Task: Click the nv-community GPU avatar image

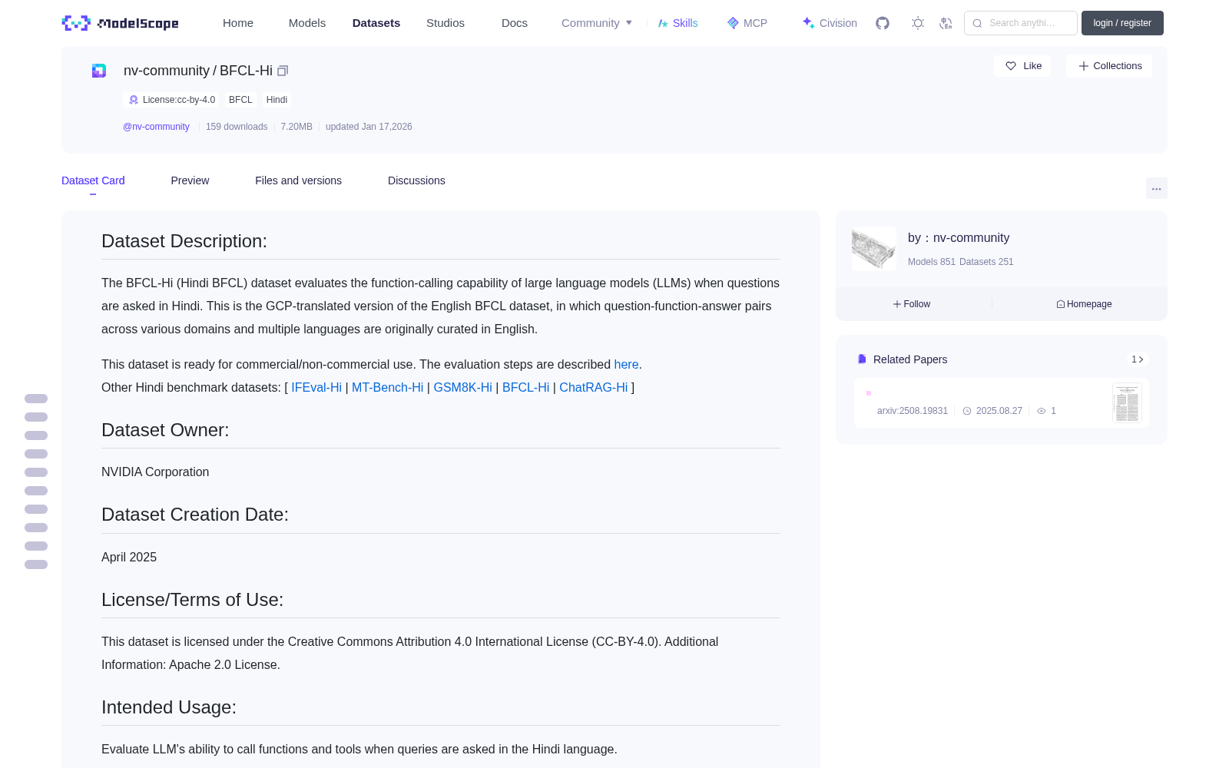Action: (874, 248)
